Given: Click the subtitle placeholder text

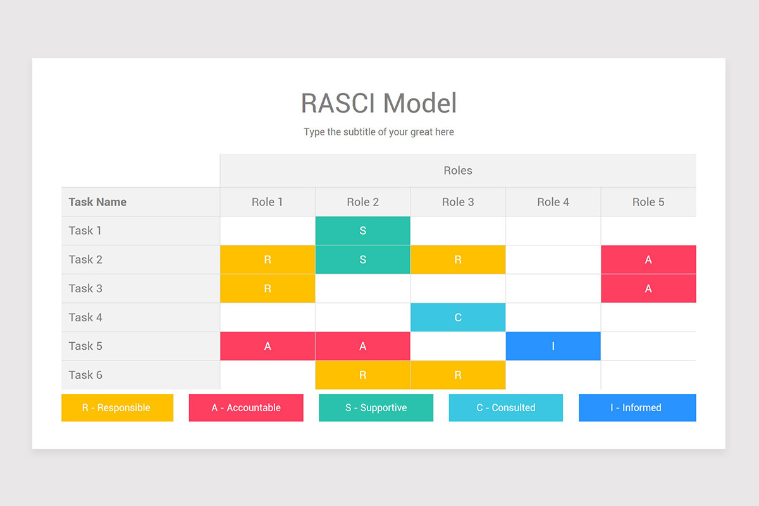Looking at the screenshot, I should [379, 132].
